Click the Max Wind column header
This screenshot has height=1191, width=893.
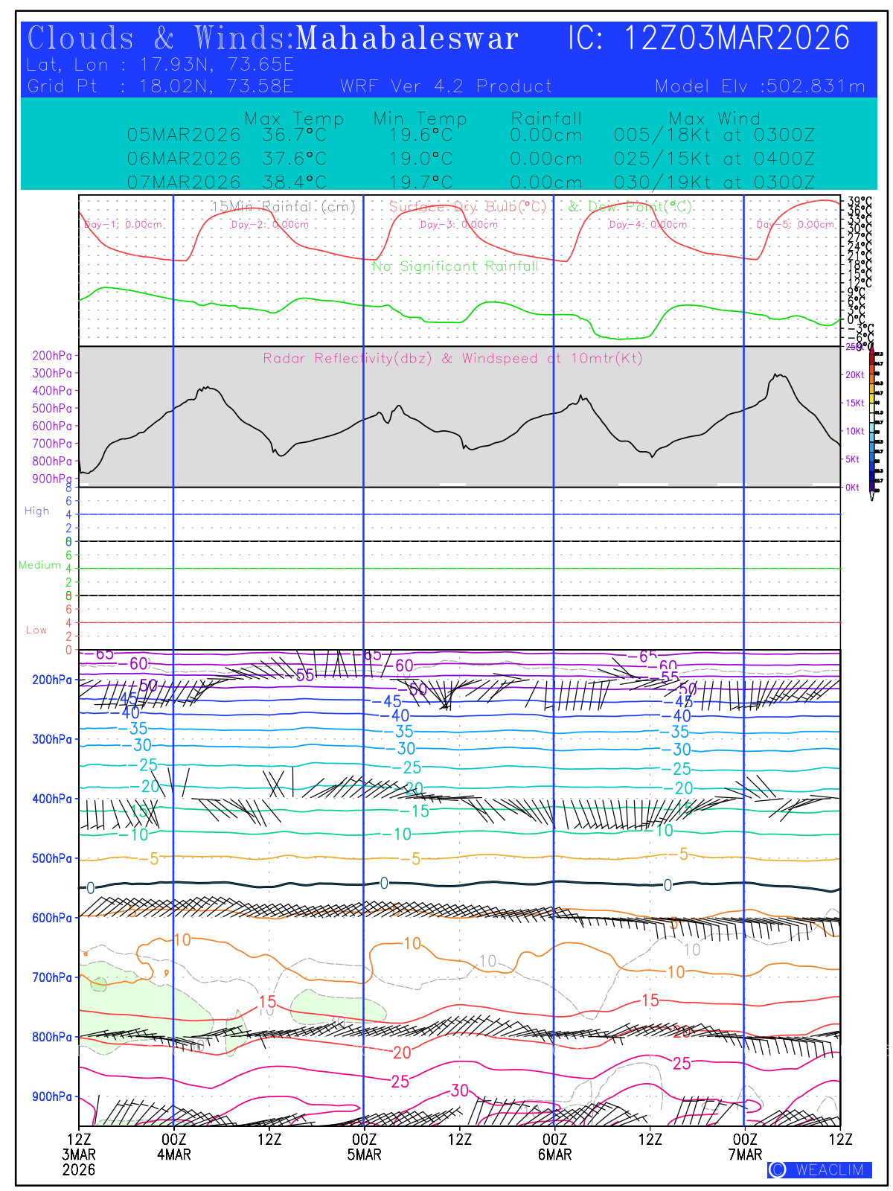(714, 118)
